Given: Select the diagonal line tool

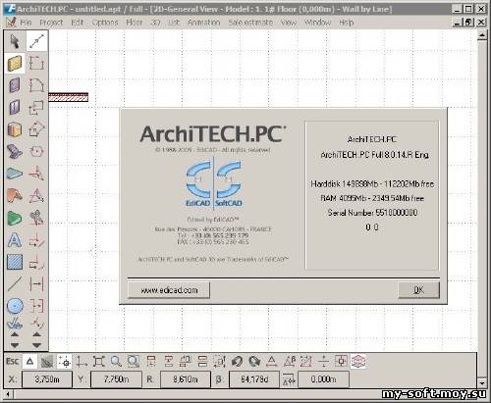Looking at the screenshot, I should point(15,284).
